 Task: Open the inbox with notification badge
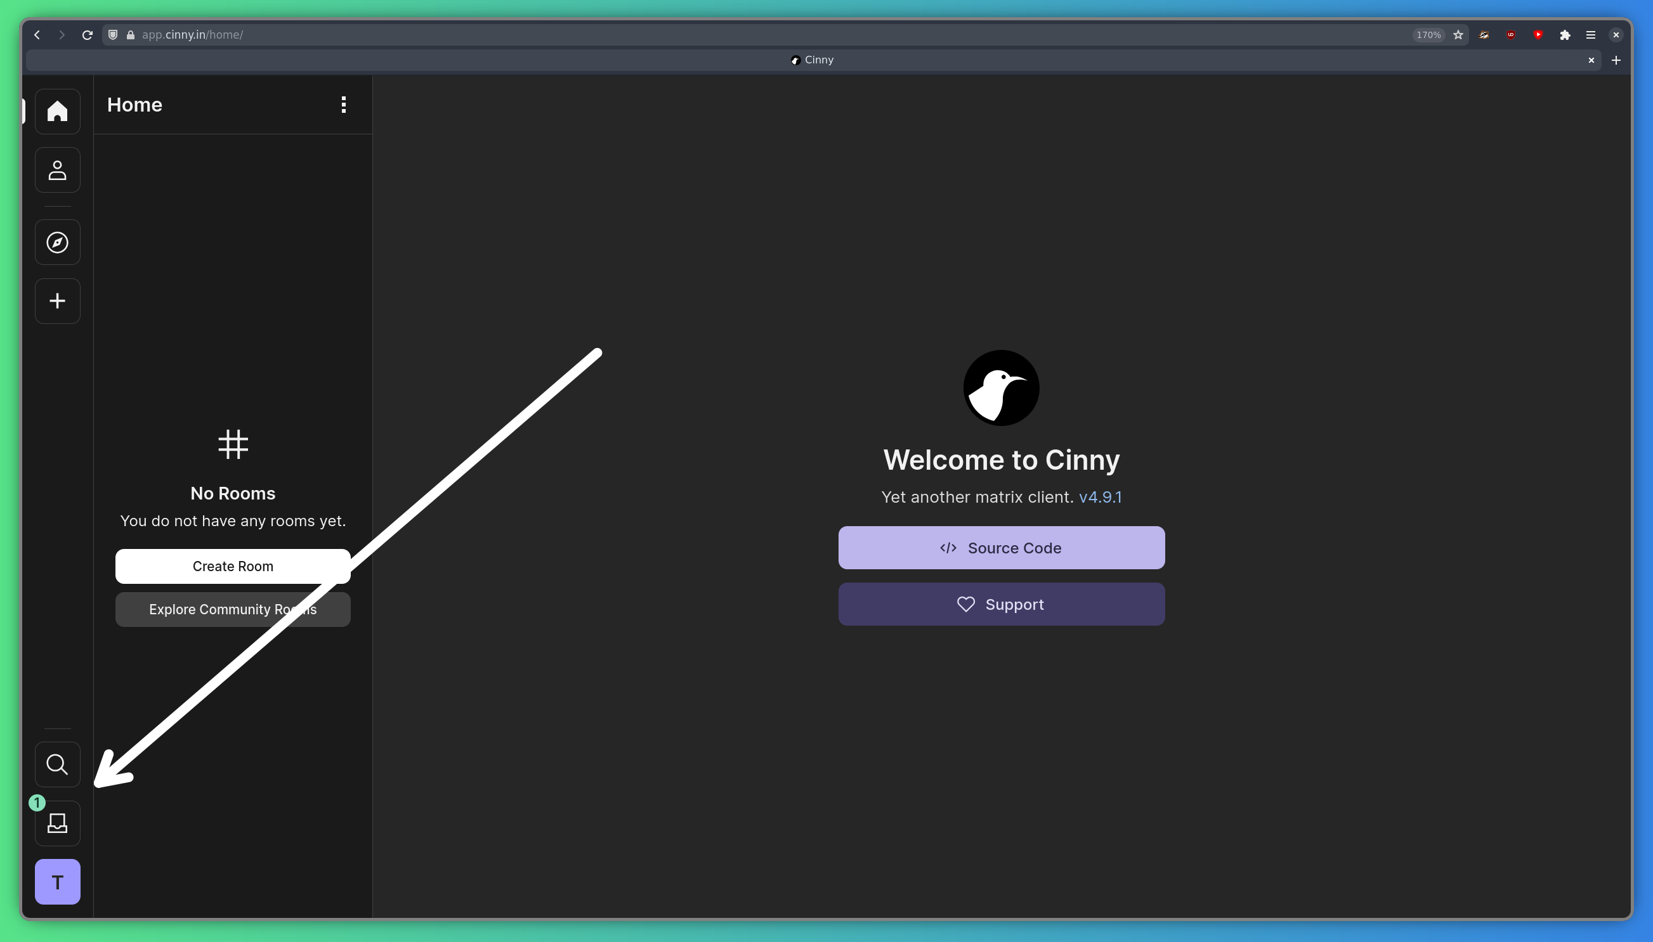[x=58, y=823]
